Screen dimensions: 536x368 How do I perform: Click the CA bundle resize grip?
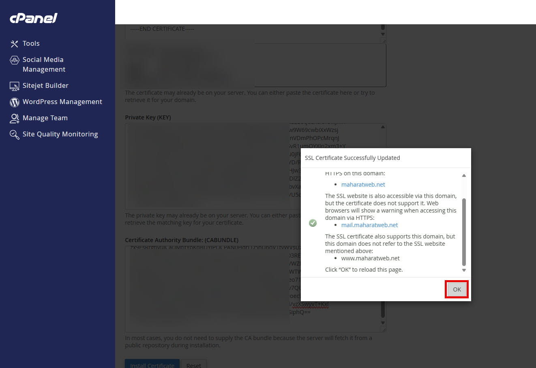tap(384, 330)
